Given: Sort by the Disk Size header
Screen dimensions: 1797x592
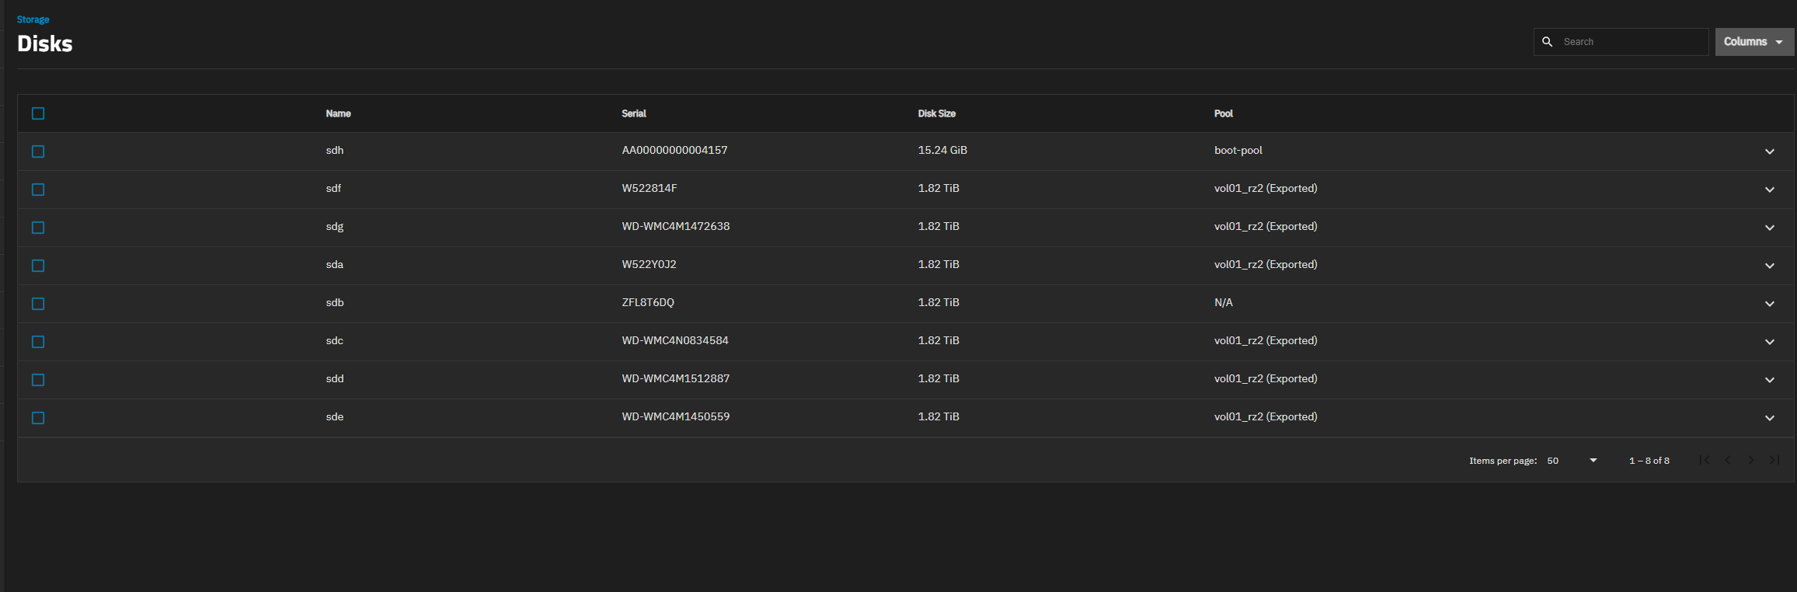Looking at the screenshot, I should [936, 113].
